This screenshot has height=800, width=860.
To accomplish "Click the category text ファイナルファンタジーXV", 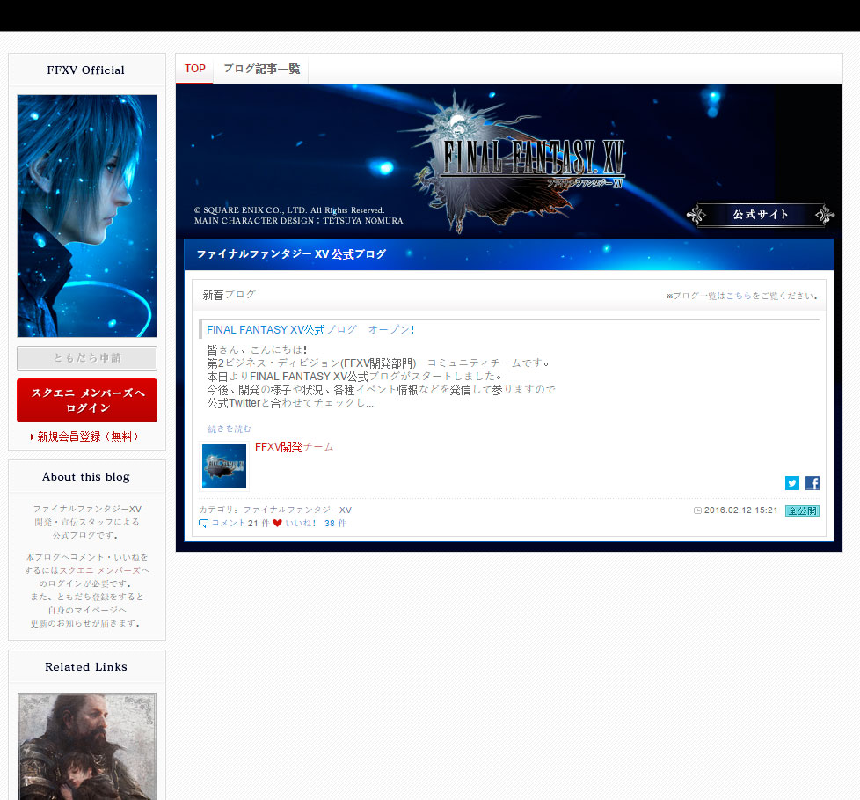I will click(297, 510).
